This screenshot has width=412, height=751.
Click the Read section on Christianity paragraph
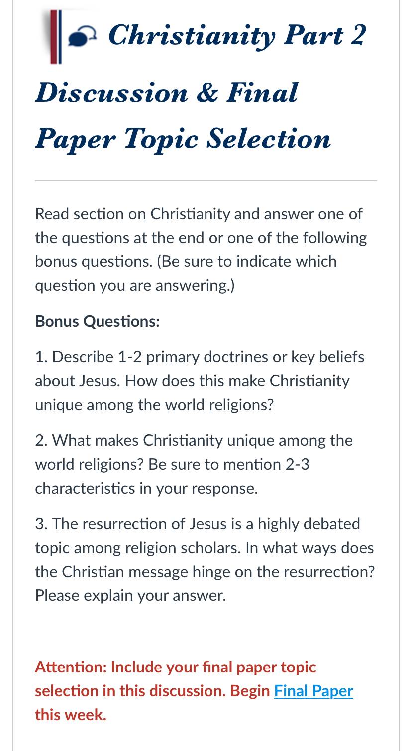[x=201, y=250]
